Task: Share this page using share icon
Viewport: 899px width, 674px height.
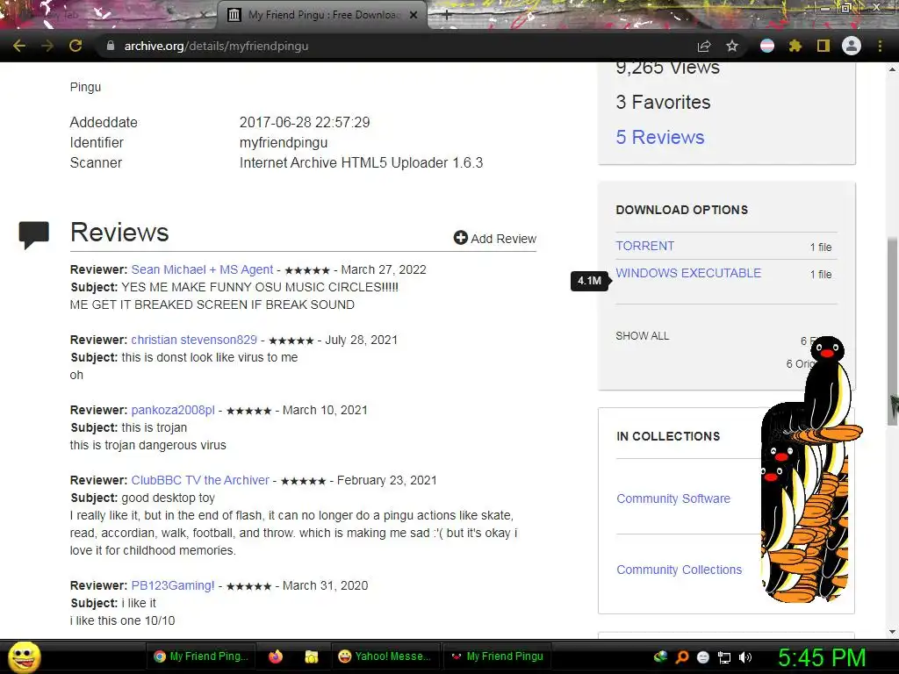Action: (704, 46)
